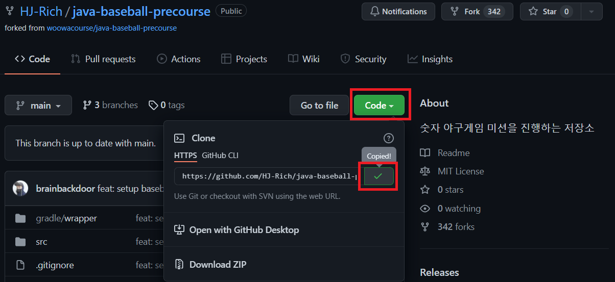Viewport: 615px width, 282px height.
Task: Click the gradle/wrapper folder icon
Action: [20, 218]
